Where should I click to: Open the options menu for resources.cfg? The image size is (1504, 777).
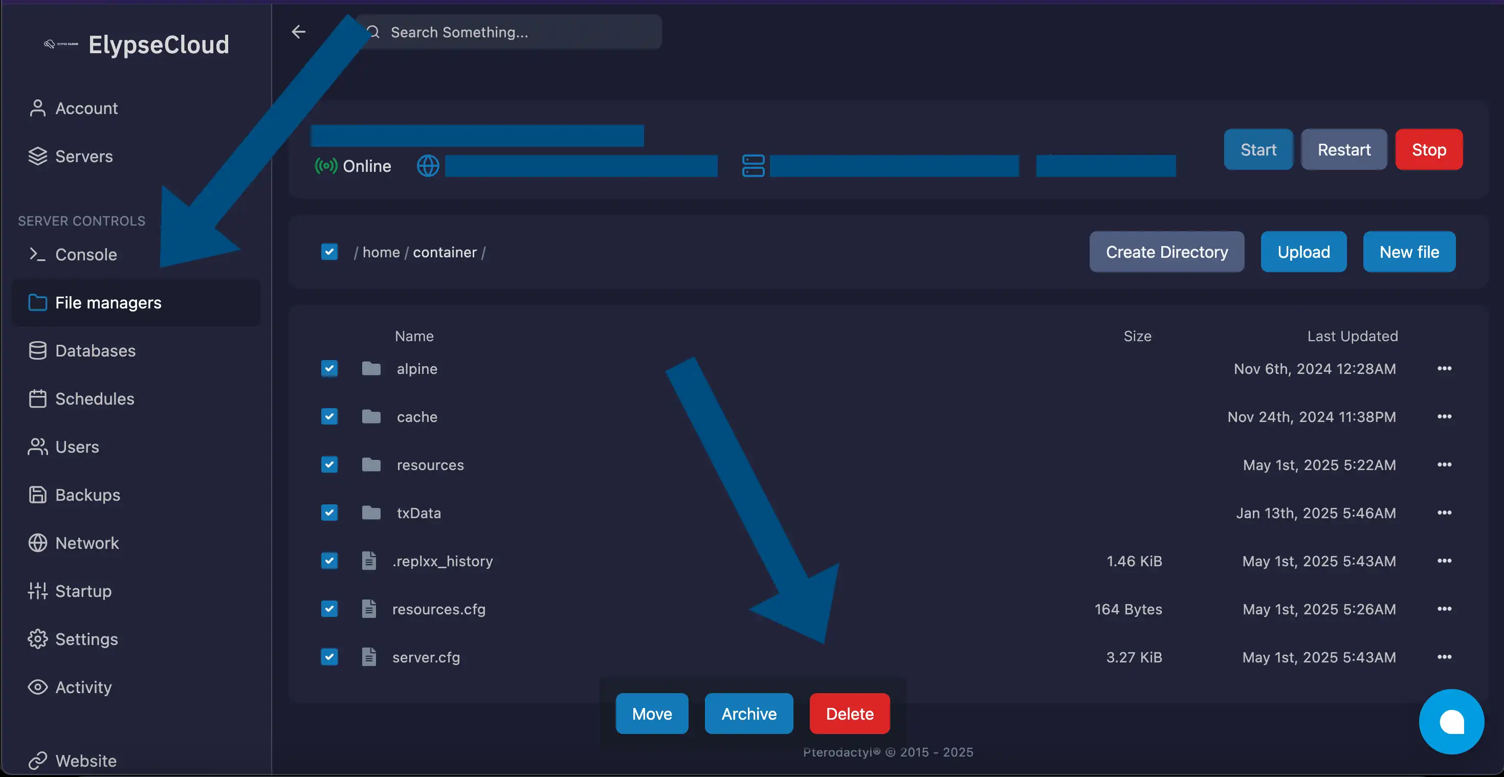tap(1445, 609)
